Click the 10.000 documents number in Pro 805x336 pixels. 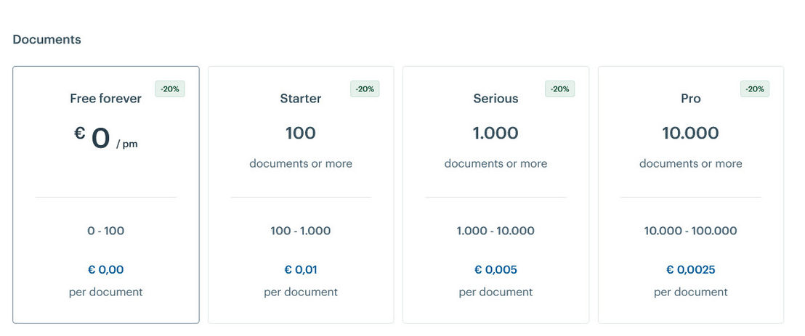point(691,134)
